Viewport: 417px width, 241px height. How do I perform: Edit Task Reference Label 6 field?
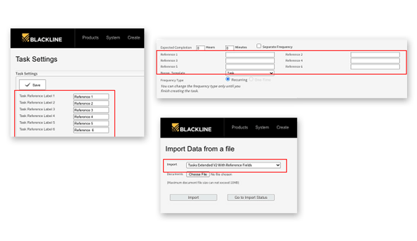pos(91,130)
